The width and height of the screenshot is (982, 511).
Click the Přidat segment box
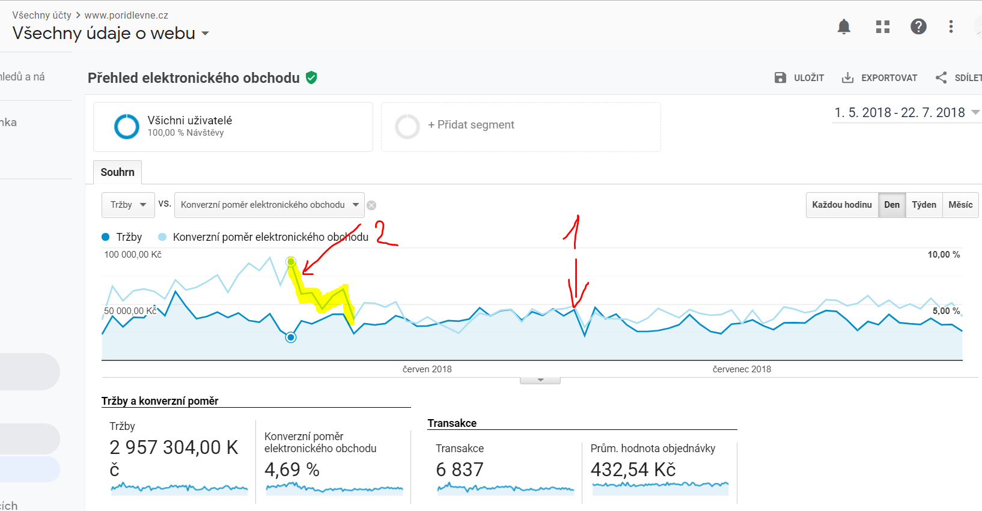click(x=521, y=127)
